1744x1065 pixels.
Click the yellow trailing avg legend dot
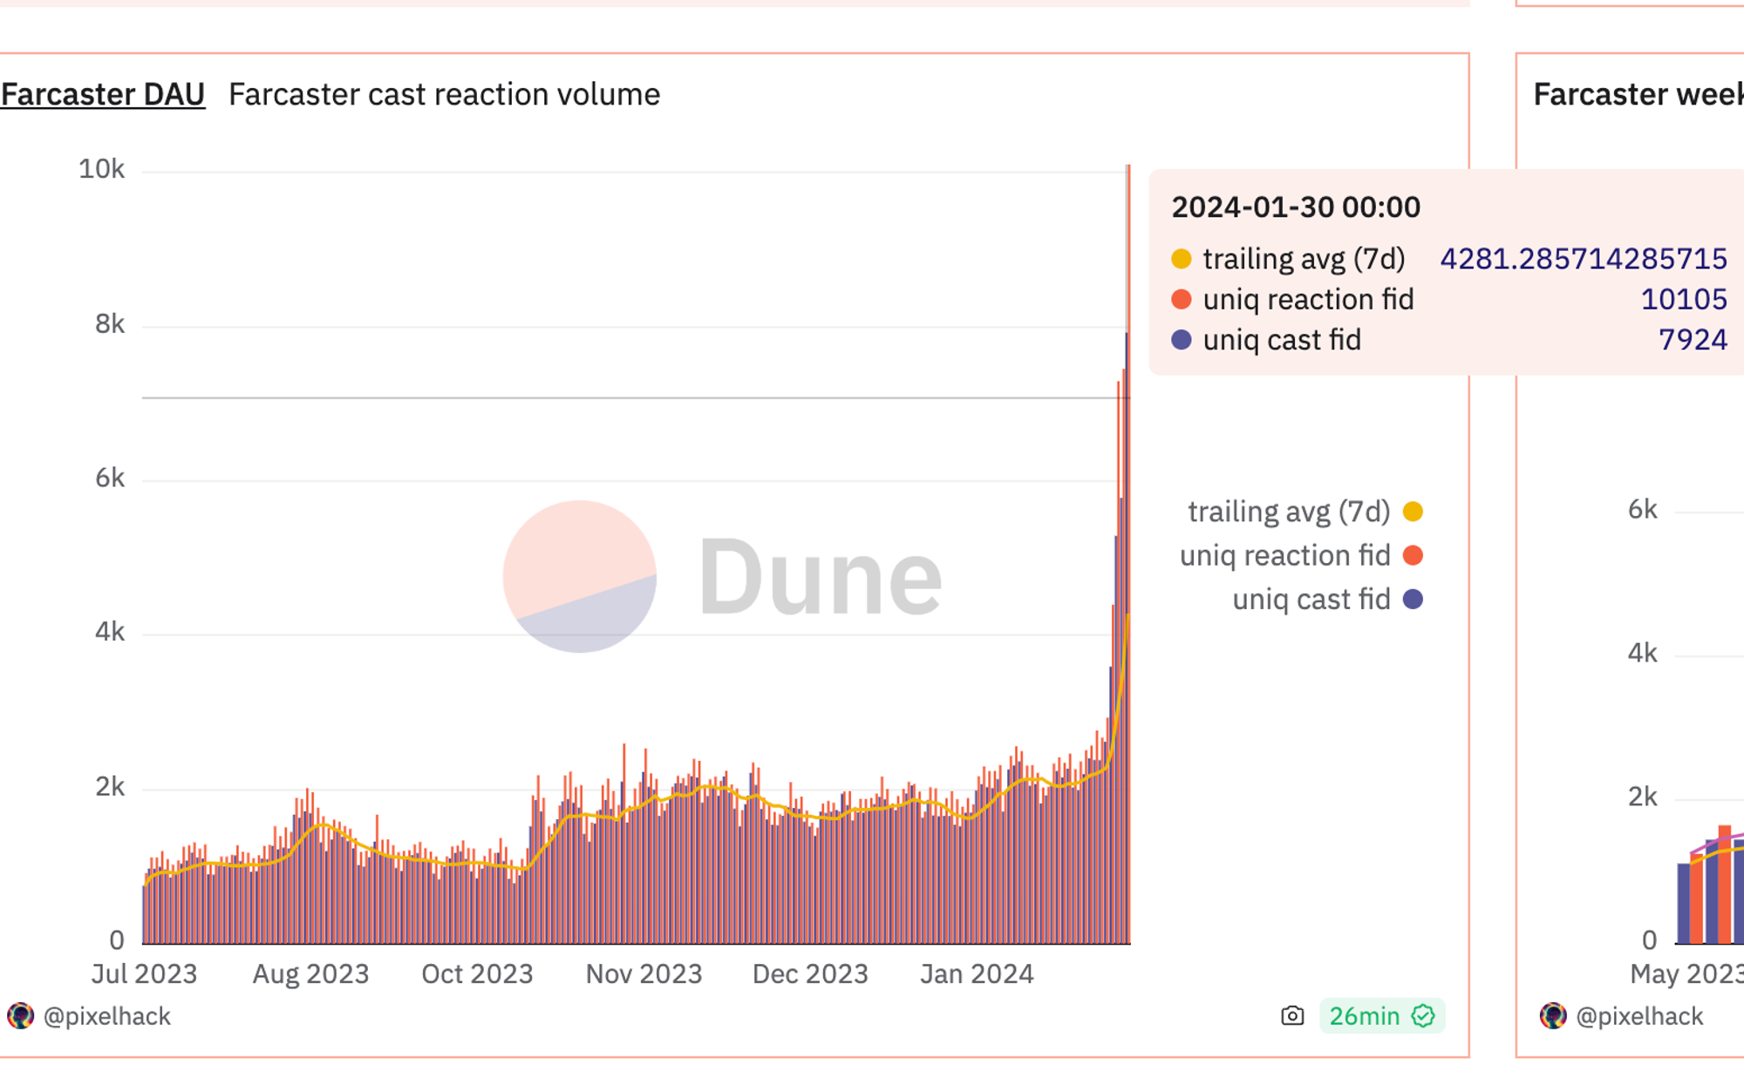(x=1414, y=512)
